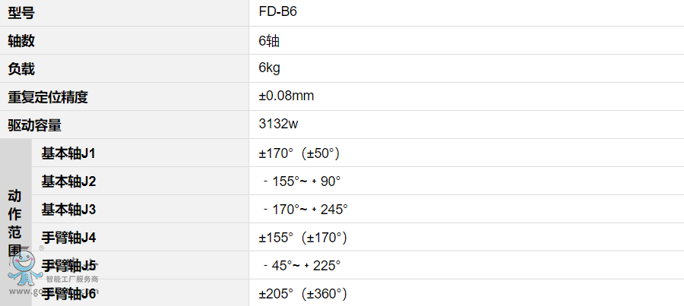The height and width of the screenshot is (306, 684).
Task: Click the -45°~+225° range value
Action: tap(301, 266)
